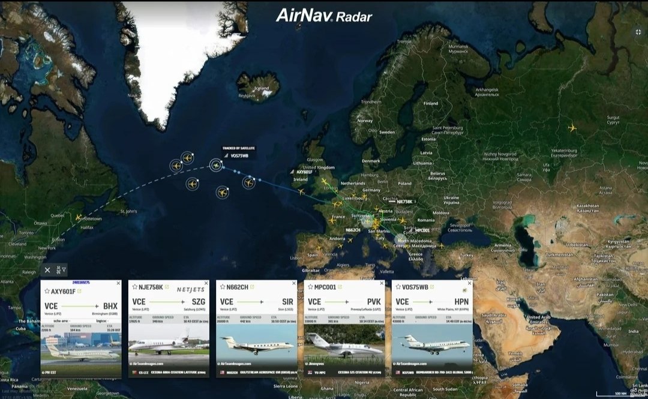Select the circled aircraft tagged VOS75WB
The image size is (648, 399).
(215, 166)
